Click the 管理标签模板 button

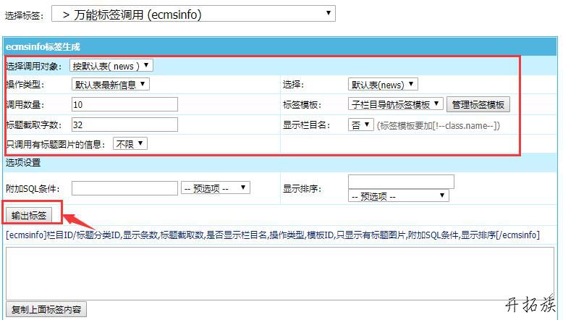[478, 104]
